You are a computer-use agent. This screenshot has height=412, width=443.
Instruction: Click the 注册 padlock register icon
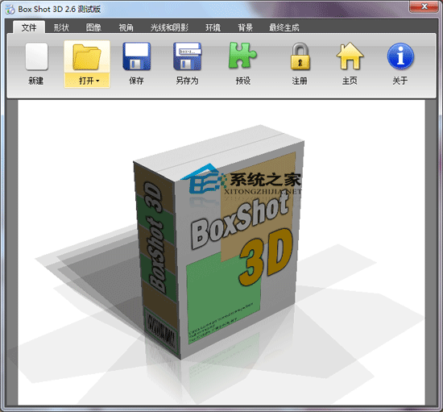(x=300, y=56)
